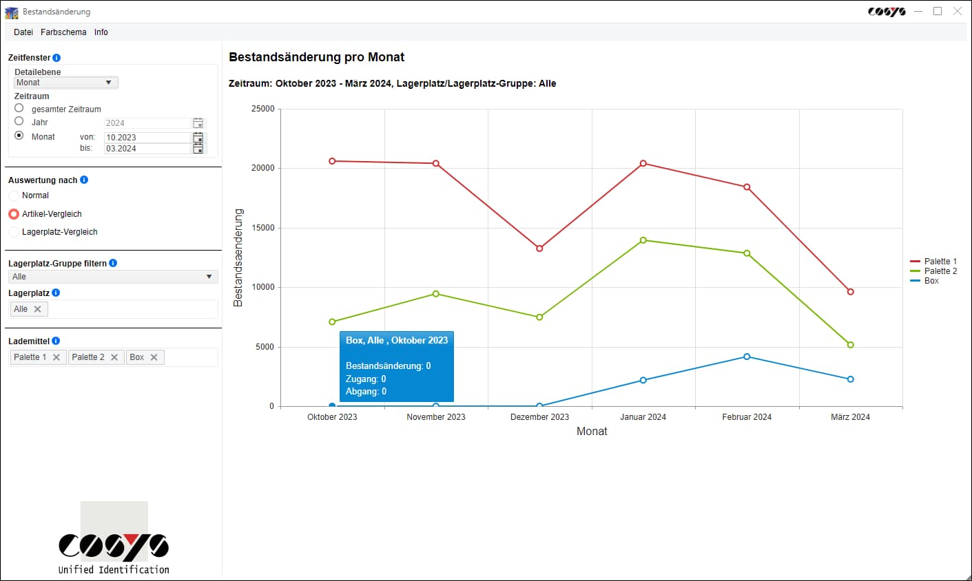Click the Jahr field showing 2024

pos(147,123)
